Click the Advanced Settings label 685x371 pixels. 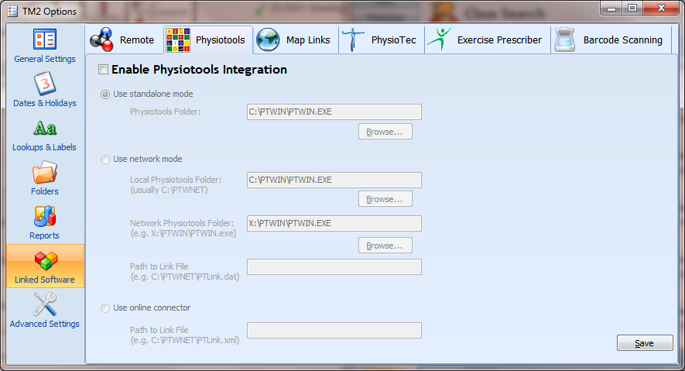(x=45, y=324)
